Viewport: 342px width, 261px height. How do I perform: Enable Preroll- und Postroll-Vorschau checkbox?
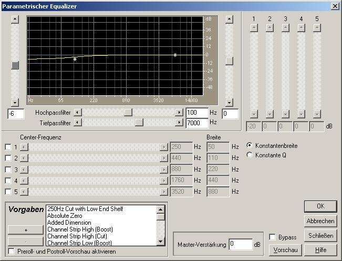(x=12, y=251)
